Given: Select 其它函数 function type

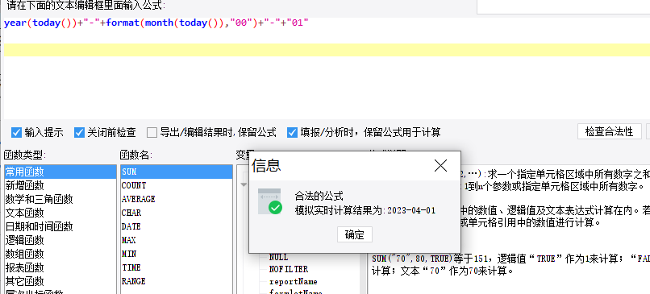Looking at the screenshot, I should (60, 281).
